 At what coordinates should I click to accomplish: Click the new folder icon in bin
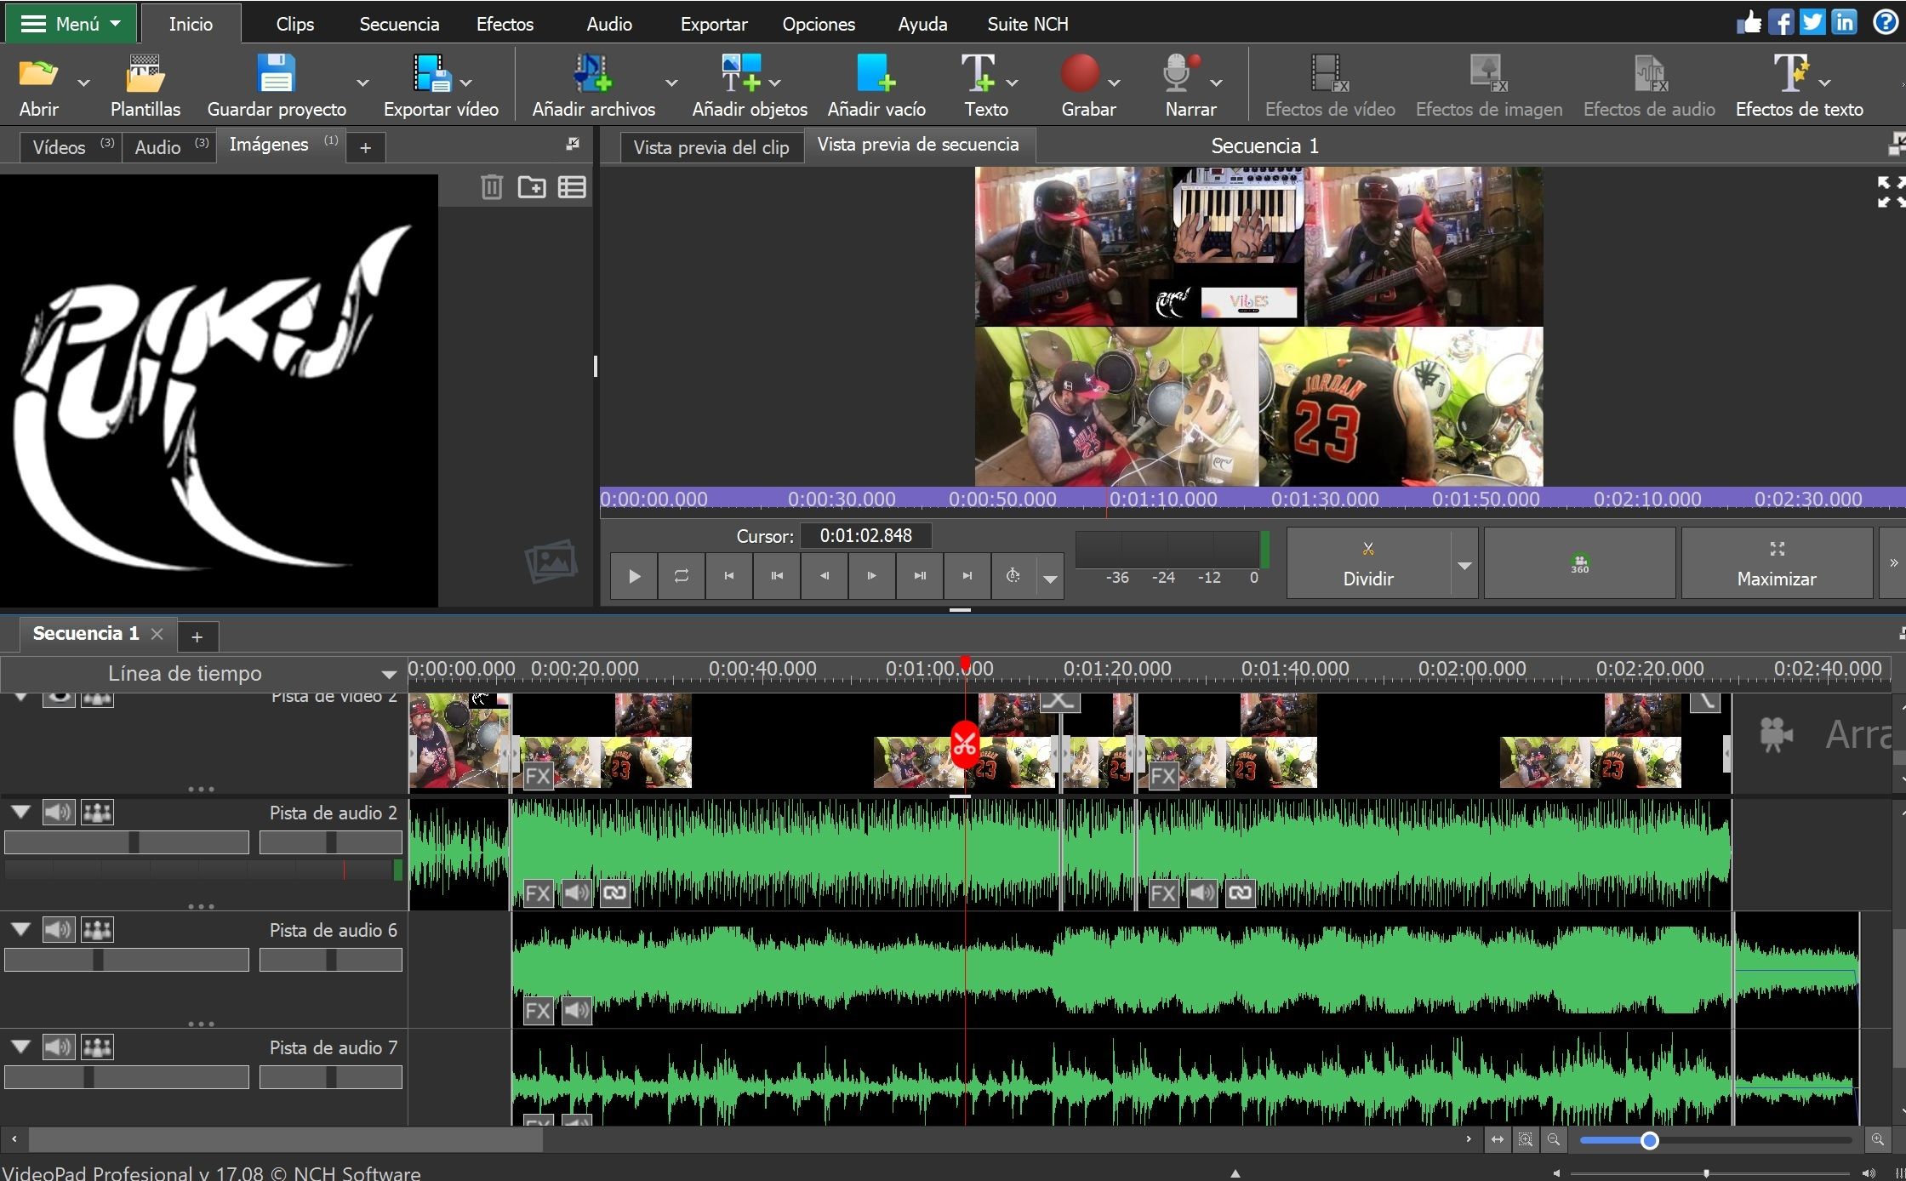(x=532, y=186)
